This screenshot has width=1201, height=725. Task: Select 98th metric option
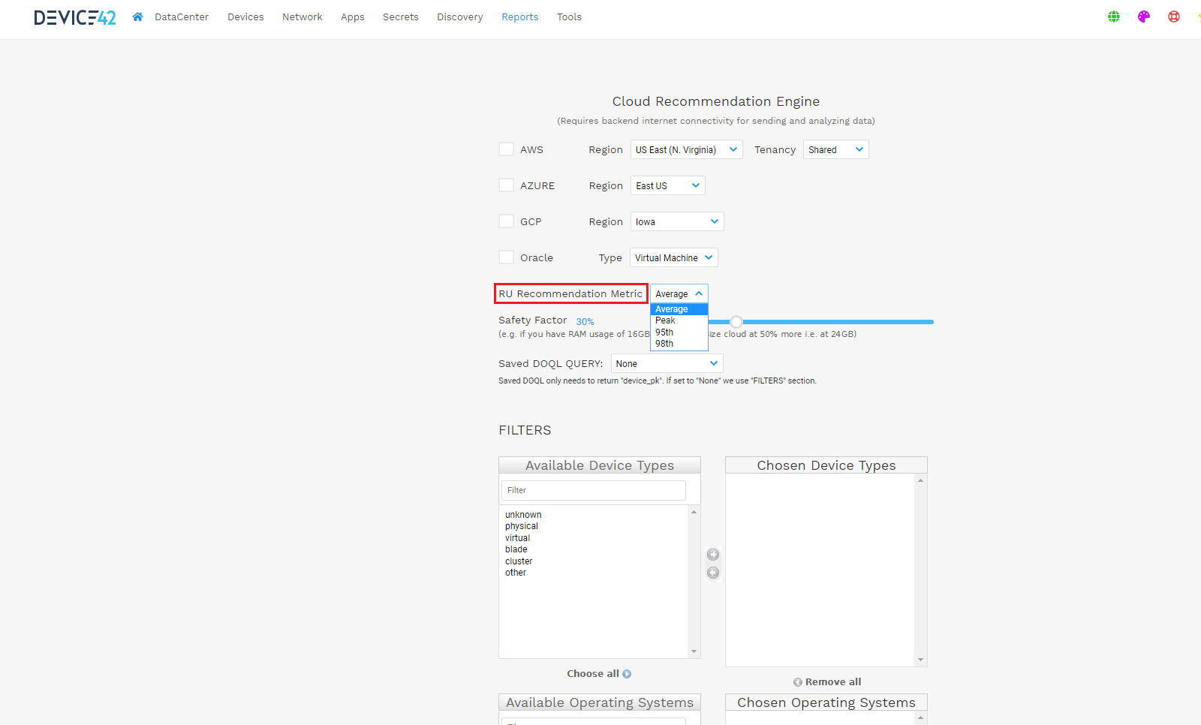pyautogui.click(x=679, y=344)
